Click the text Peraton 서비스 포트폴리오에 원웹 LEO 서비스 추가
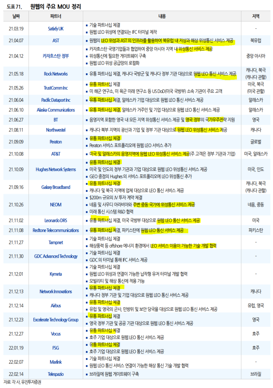The width and height of the screenshot is (273, 388). point(130,145)
